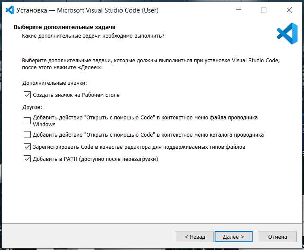304x250 pixels.
Task: Click the 'Выберите дополнительные задачи' heading
Action: 65,27
